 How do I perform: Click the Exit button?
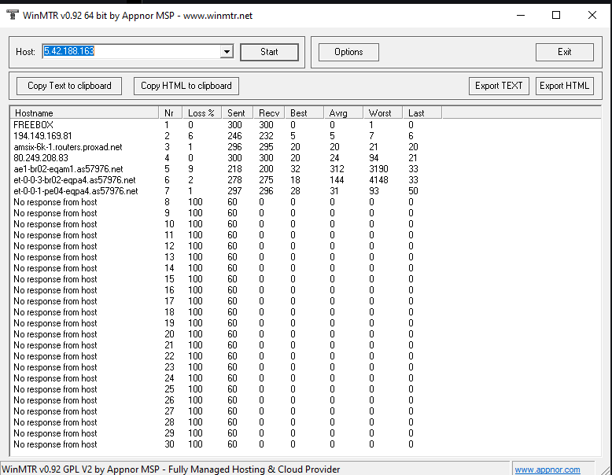point(564,52)
